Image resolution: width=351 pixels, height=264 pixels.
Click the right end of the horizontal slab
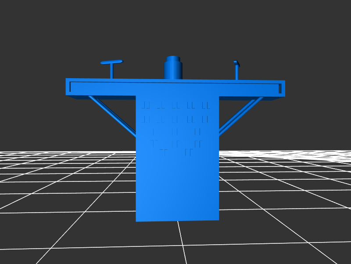[x=283, y=88]
